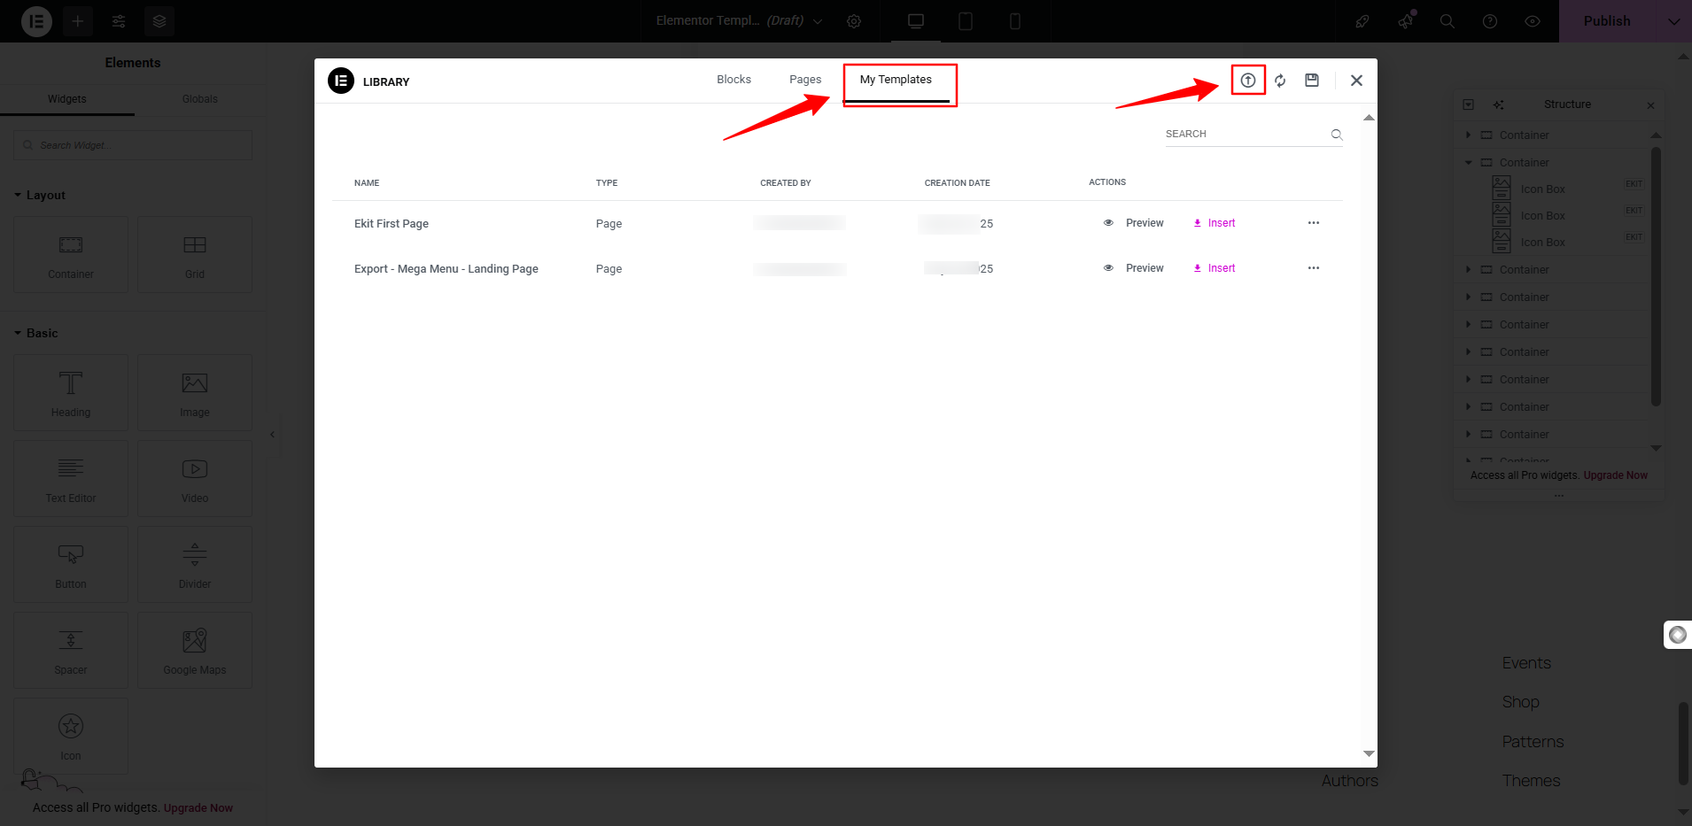1692x826 pixels.
Task: Add the Heading widget
Action: (71, 393)
